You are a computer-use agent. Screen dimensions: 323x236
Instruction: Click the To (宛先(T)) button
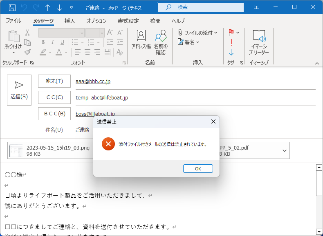[x=54, y=81]
